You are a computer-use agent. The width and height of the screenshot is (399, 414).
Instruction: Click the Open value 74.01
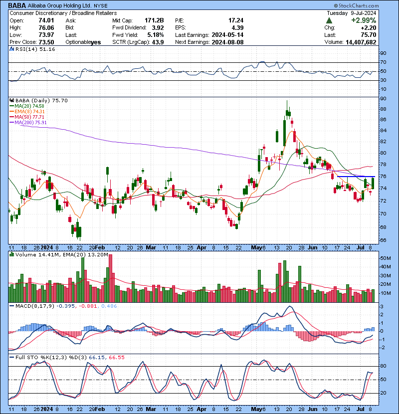pyautogui.click(x=46, y=20)
